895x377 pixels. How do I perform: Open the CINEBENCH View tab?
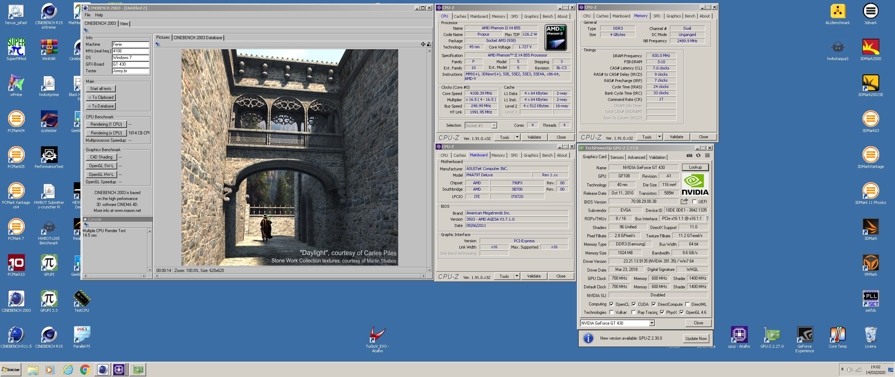click(124, 24)
